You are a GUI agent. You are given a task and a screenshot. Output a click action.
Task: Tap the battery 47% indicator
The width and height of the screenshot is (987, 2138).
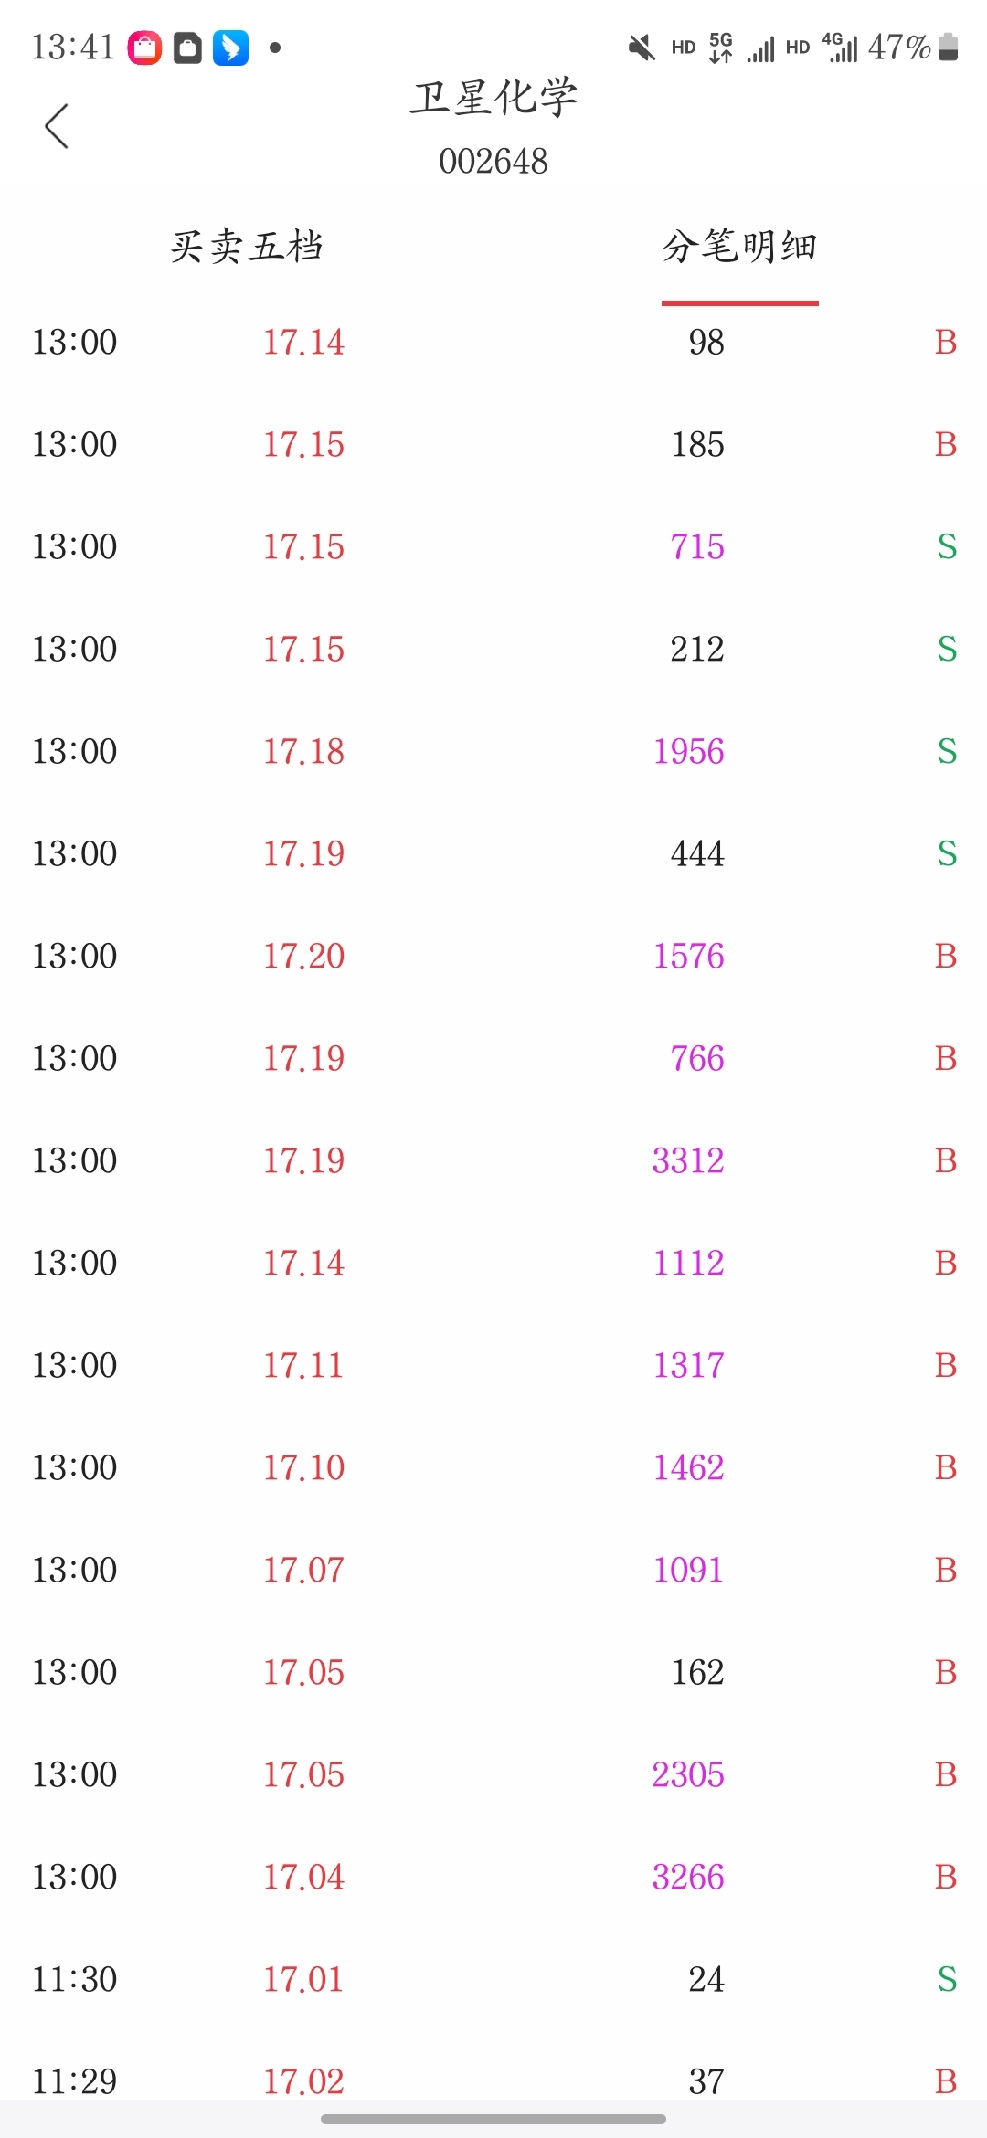pos(912,47)
